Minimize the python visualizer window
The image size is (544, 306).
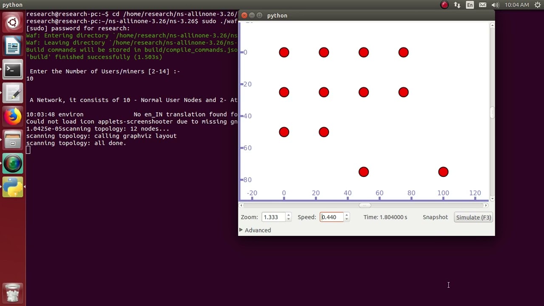click(x=252, y=15)
